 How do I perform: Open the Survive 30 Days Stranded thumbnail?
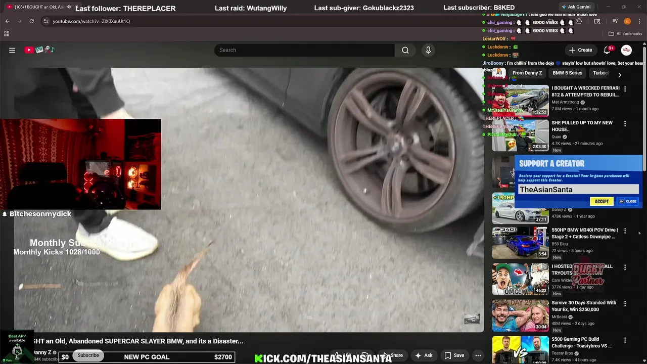coord(521,315)
